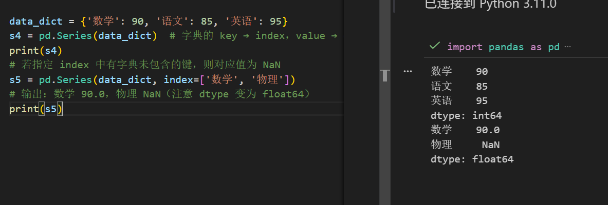Click the '语文 85' output row
The height and width of the screenshot is (205, 608).
[459, 86]
